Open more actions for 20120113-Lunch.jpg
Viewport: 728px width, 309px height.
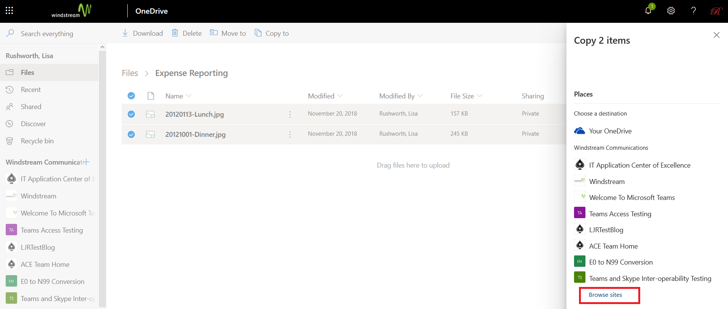coord(290,114)
